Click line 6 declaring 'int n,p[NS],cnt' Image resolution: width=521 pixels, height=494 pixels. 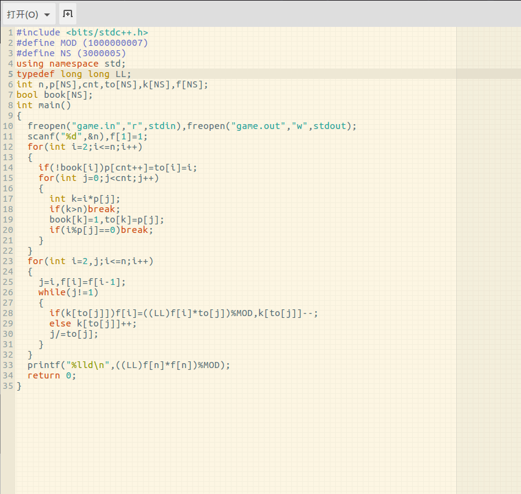pos(112,84)
